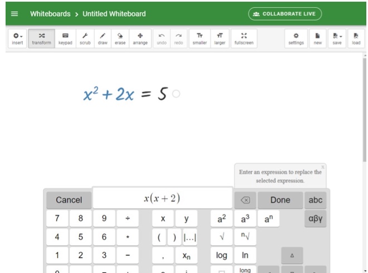Tap the log key

221,255
